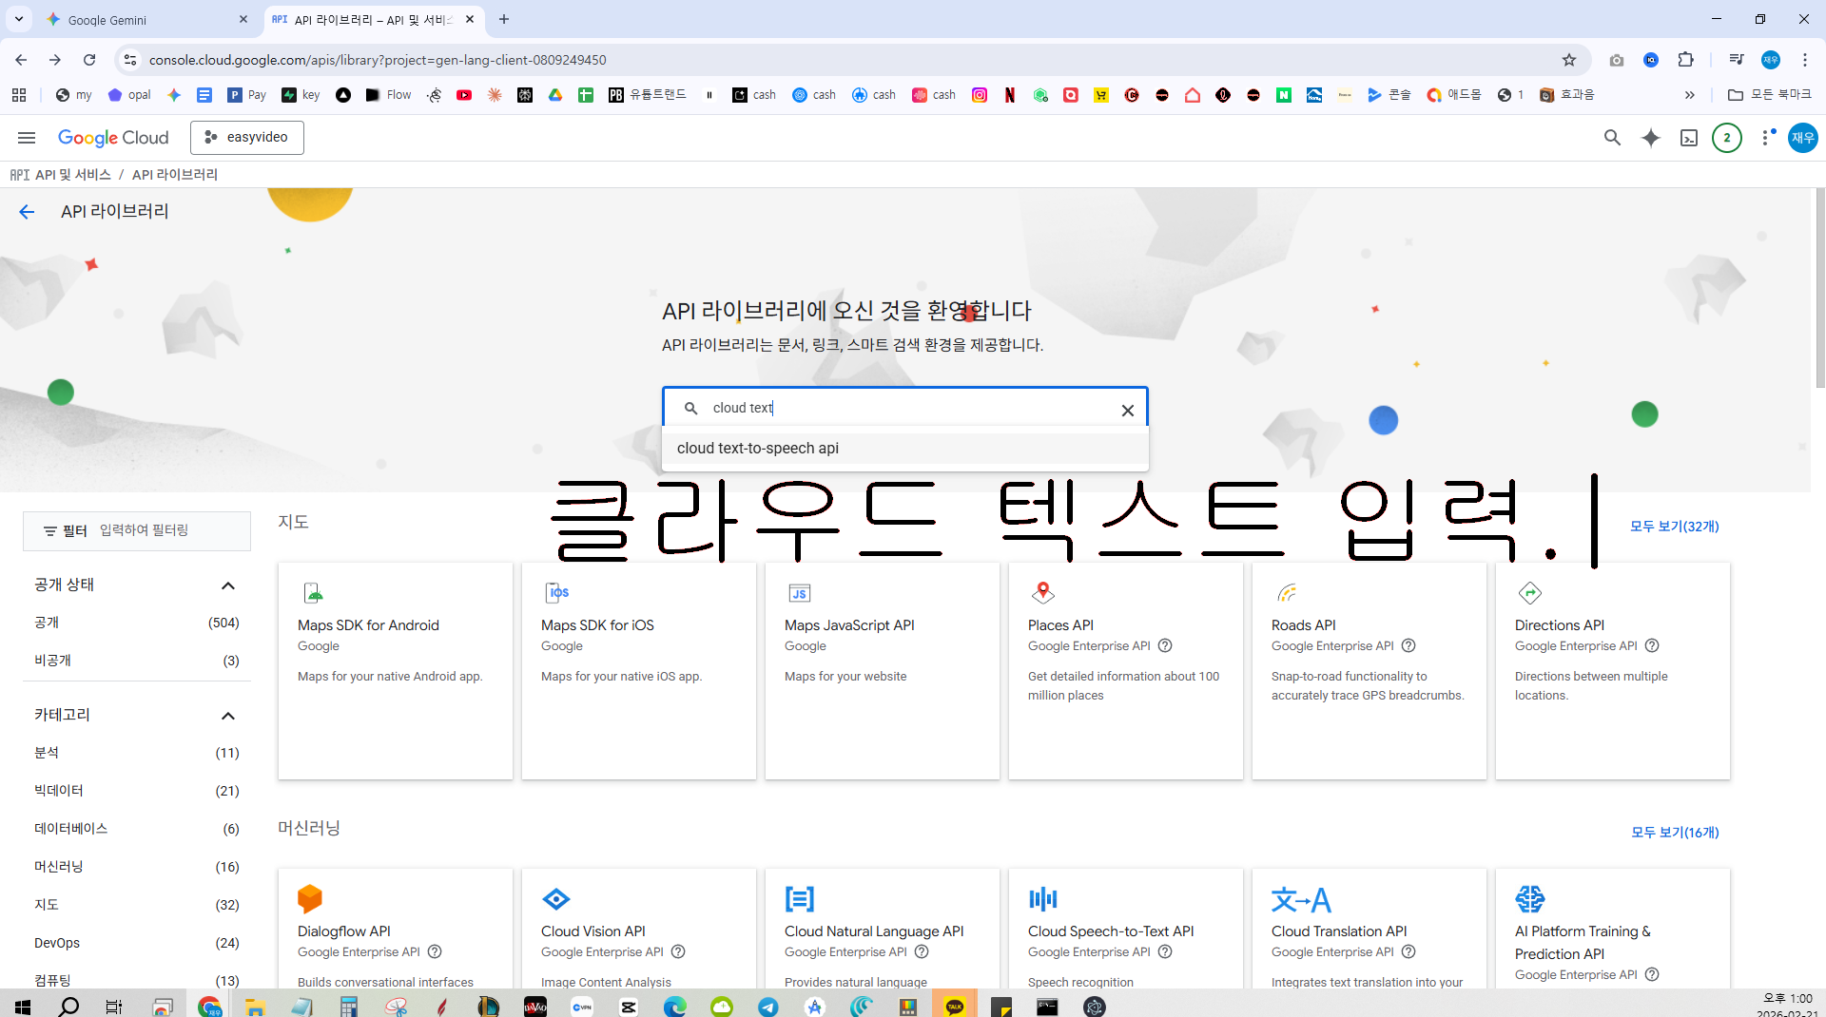Select the 머신러닝 category filter
This screenshot has height=1017, width=1826.
click(x=137, y=867)
